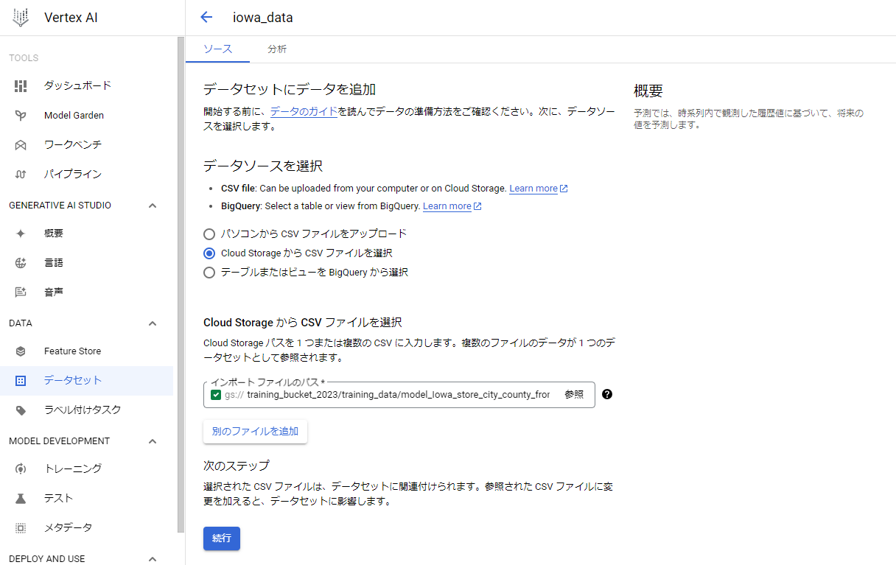The width and height of the screenshot is (896, 565).
Task: Switch to the 分析 tab
Action: 277,49
